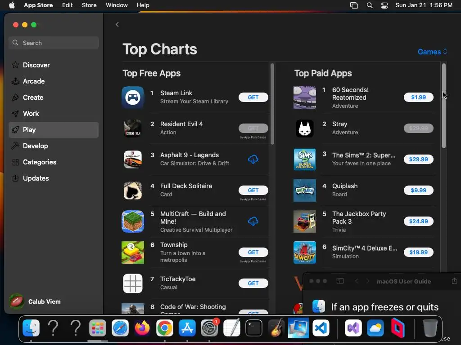Image resolution: width=461 pixels, height=345 pixels.
Task: Open the Updates section
Action: pos(54,178)
